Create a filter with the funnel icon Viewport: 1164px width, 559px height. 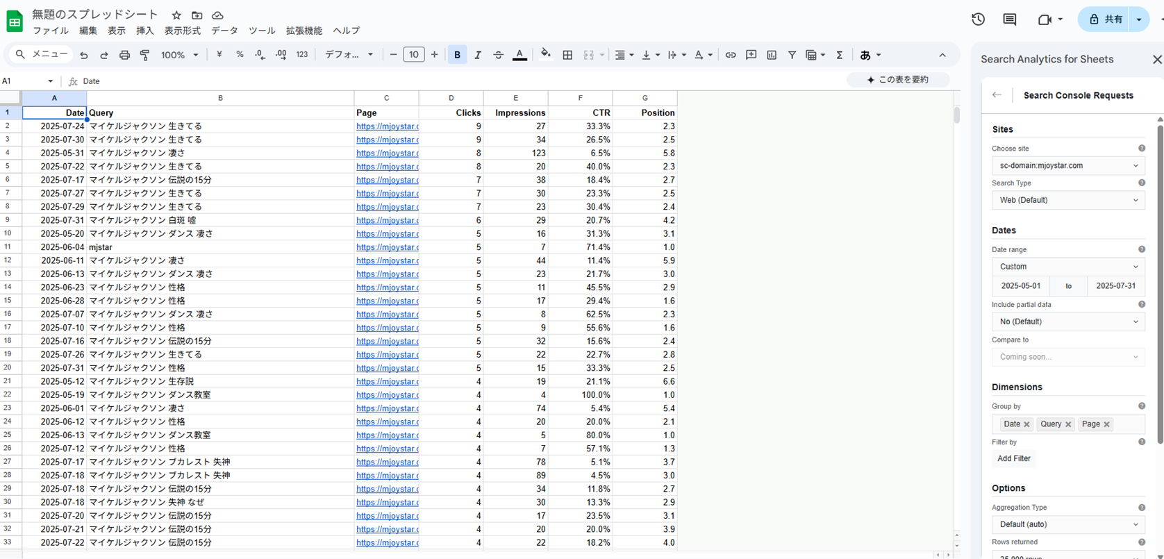click(x=792, y=55)
